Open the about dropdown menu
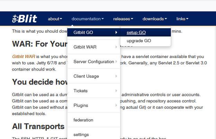The height and width of the screenshot is (139, 216). tap(55, 19)
